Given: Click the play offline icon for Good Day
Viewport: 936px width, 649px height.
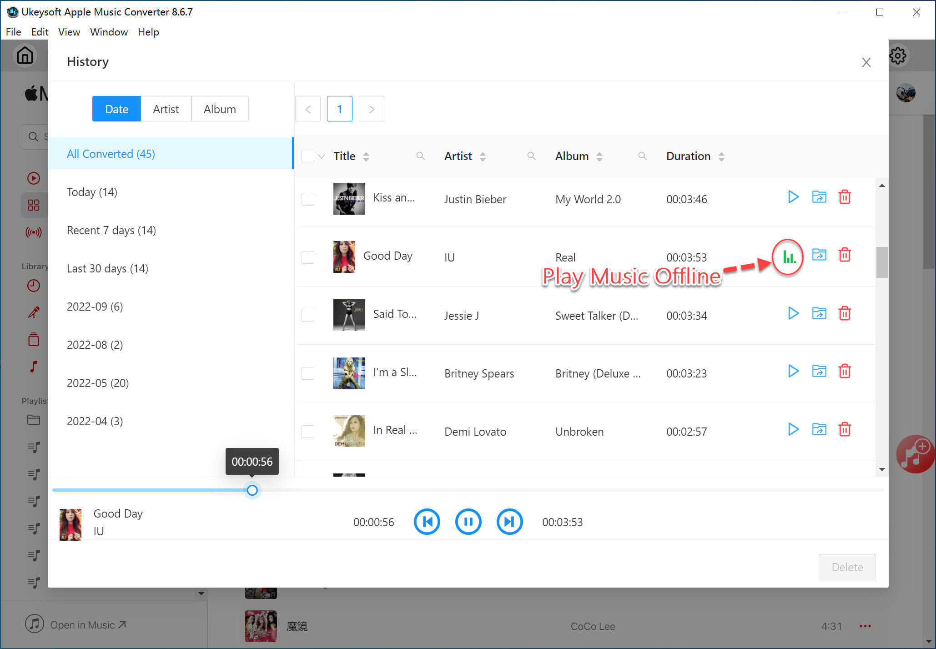Looking at the screenshot, I should tap(787, 256).
